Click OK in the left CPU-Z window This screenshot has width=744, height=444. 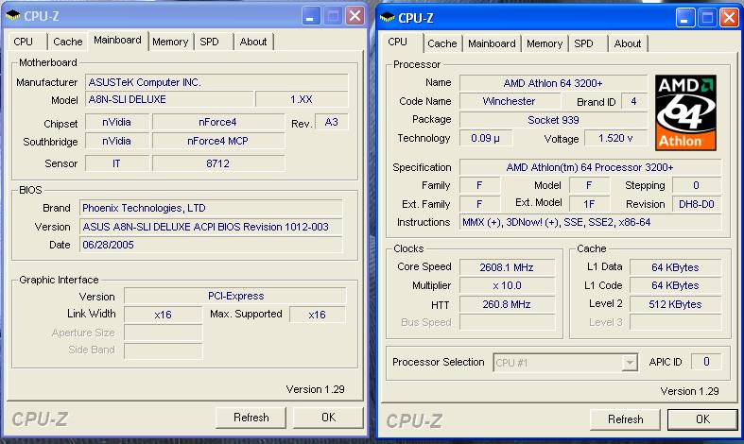[x=328, y=418]
